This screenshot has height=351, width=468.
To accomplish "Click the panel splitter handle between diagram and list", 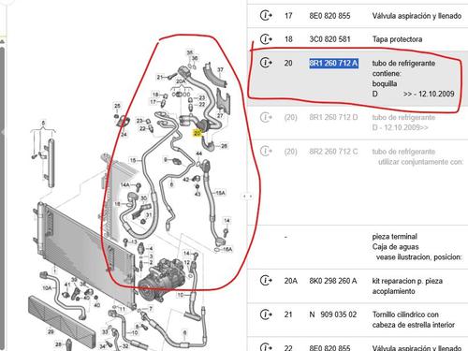I will pos(247,197).
